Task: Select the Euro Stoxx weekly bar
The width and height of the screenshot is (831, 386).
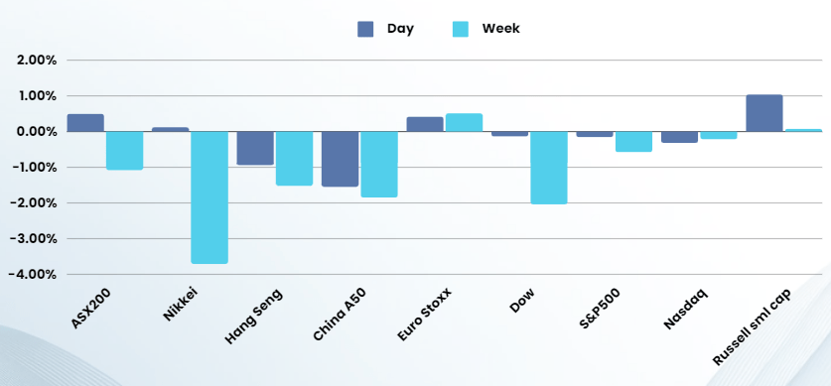Action: 464,122
